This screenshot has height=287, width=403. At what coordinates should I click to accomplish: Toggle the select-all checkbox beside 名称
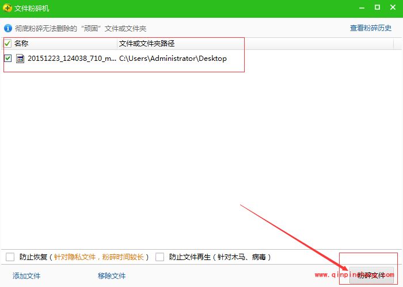pos(7,43)
